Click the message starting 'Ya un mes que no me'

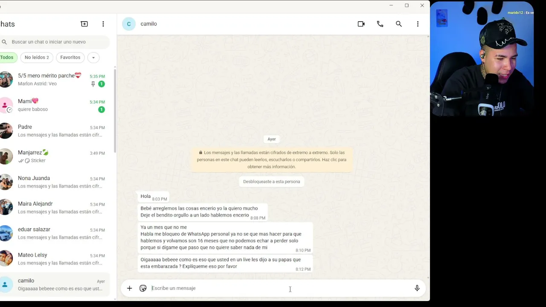click(x=225, y=238)
